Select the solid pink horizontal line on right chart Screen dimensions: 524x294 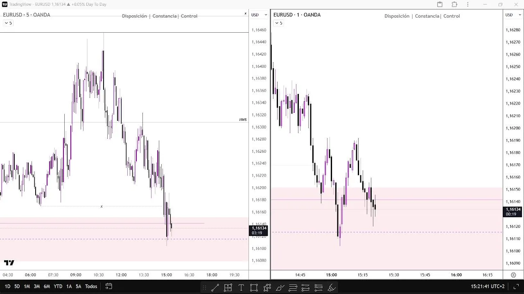point(387,200)
